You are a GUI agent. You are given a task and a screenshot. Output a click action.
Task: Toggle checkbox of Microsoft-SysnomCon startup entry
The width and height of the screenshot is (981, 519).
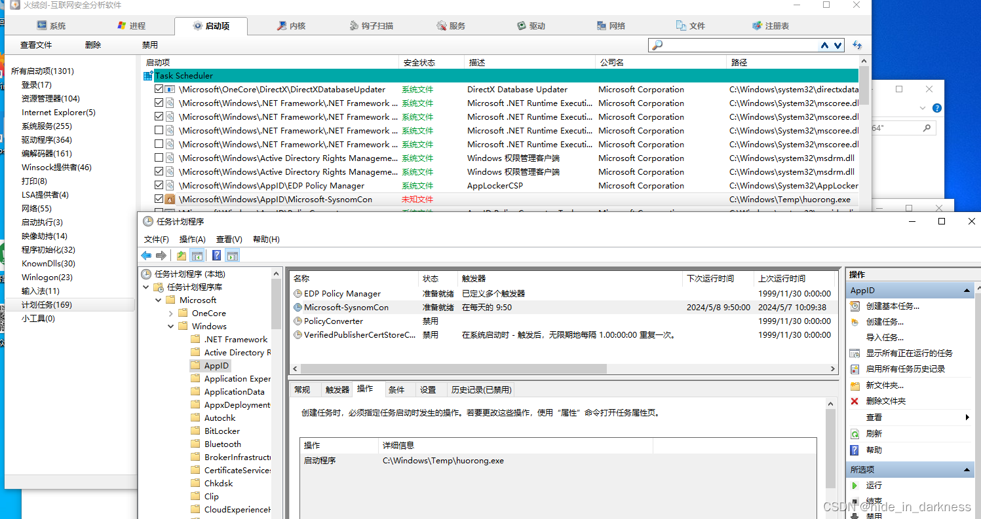(x=159, y=199)
